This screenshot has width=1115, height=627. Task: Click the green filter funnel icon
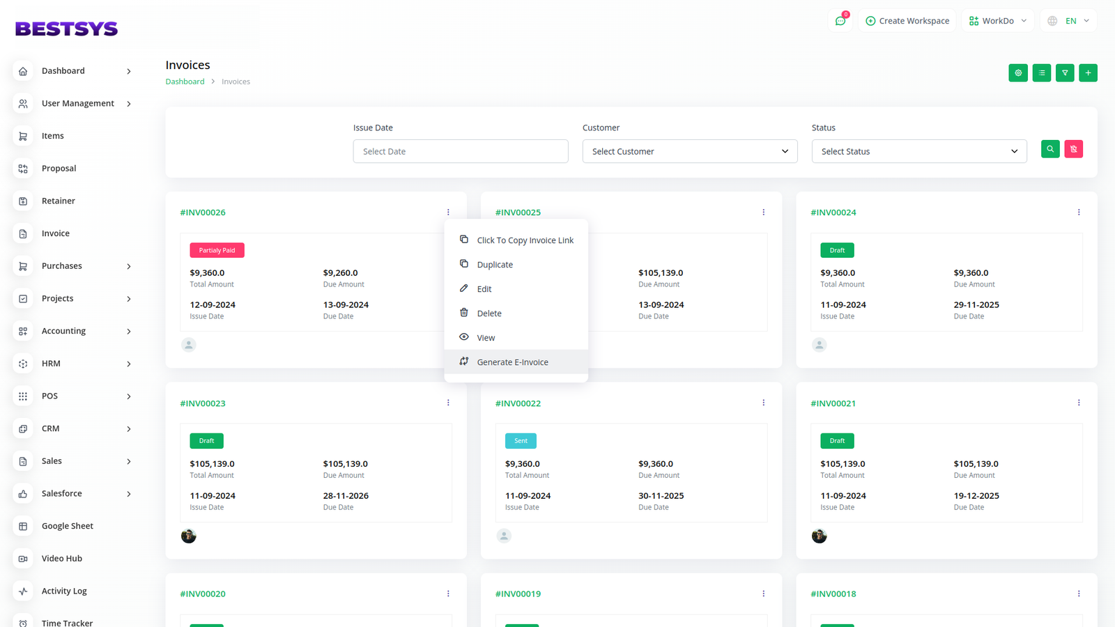pos(1065,73)
